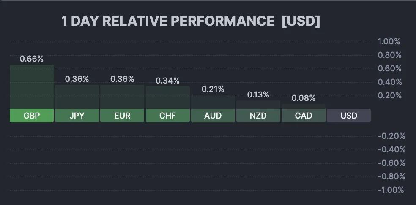Click the -1.00% axis label
The width and height of the screenshot is (416, 205).
pos(391,190)
